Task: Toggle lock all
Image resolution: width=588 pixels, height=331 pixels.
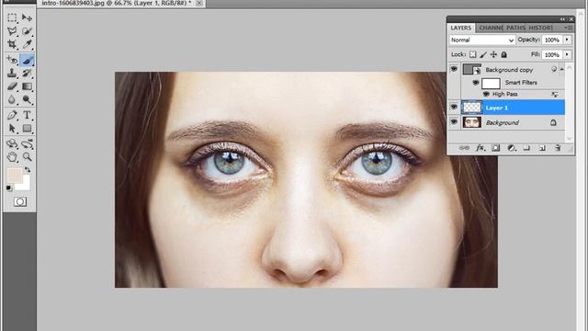Action: [504, 54]
